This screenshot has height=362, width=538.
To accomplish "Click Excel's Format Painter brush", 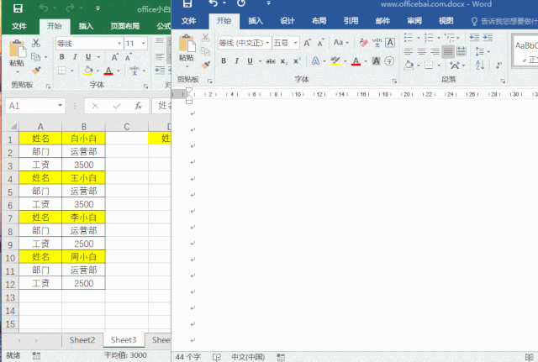I will [x=36, y=71].
